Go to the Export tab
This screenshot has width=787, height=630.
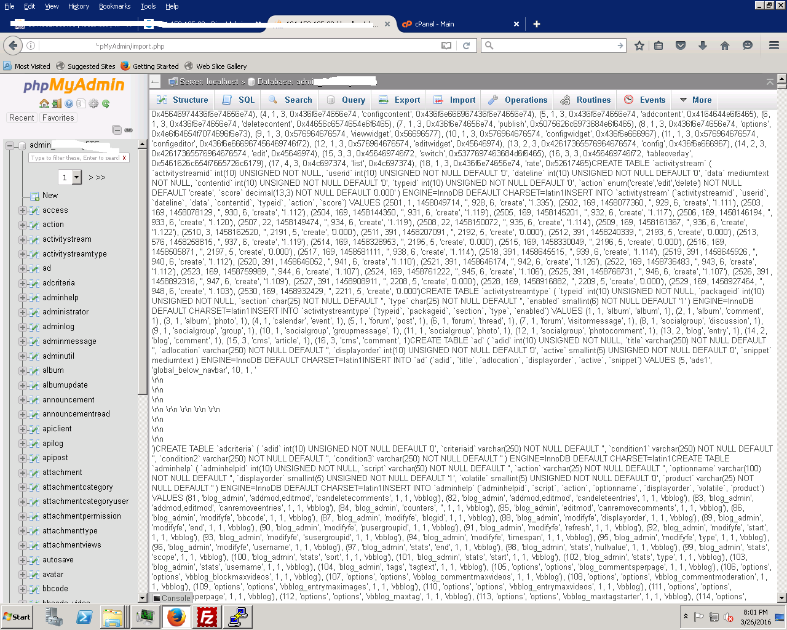pos(400,100)
